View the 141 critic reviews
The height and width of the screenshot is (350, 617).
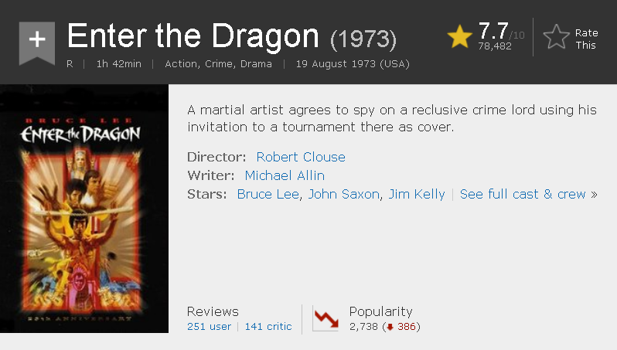click(x=268, y=326)
